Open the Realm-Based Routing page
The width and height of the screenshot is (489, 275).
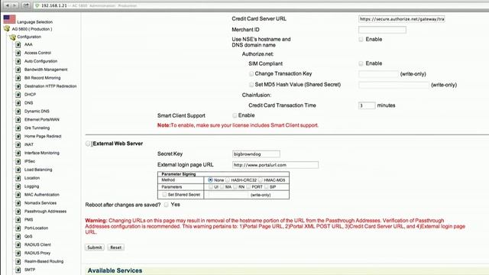44,261
